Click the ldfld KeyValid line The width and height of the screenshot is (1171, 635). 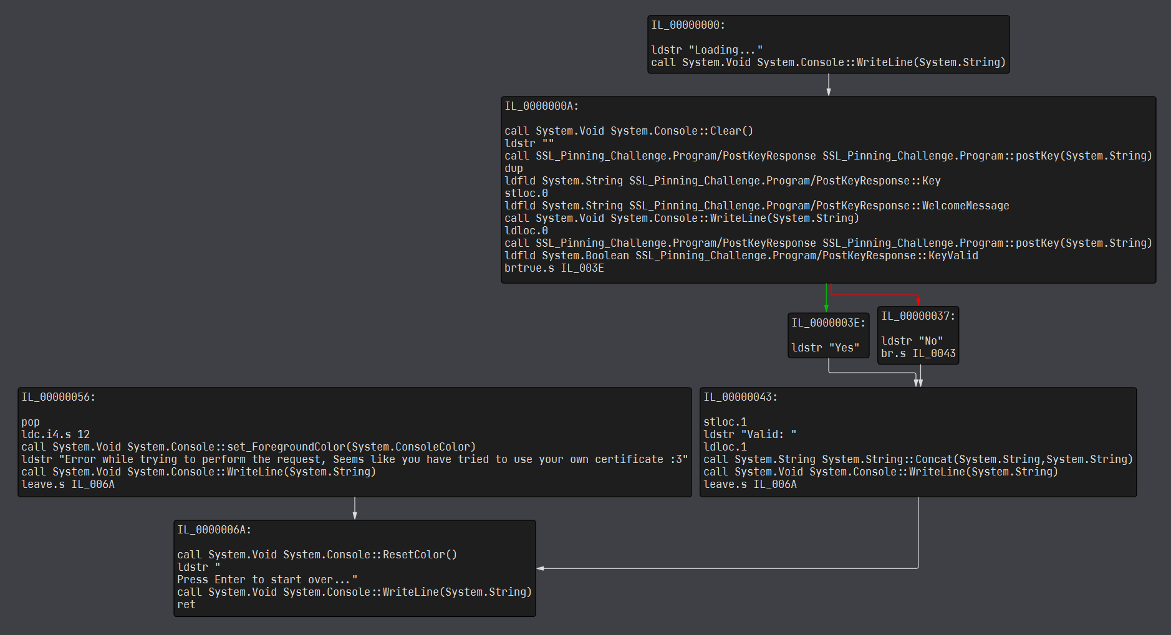click(x=741, y=255)
